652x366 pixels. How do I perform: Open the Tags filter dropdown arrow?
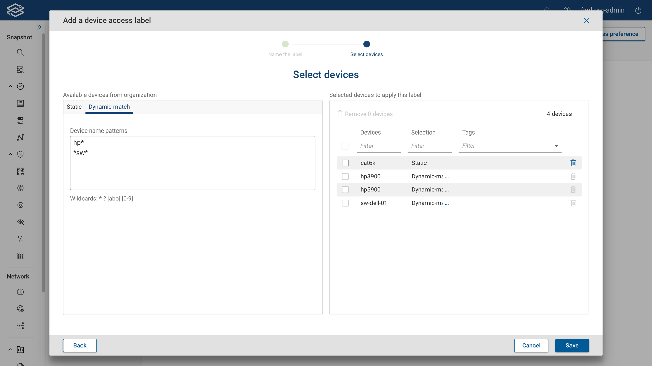(557, 146)
